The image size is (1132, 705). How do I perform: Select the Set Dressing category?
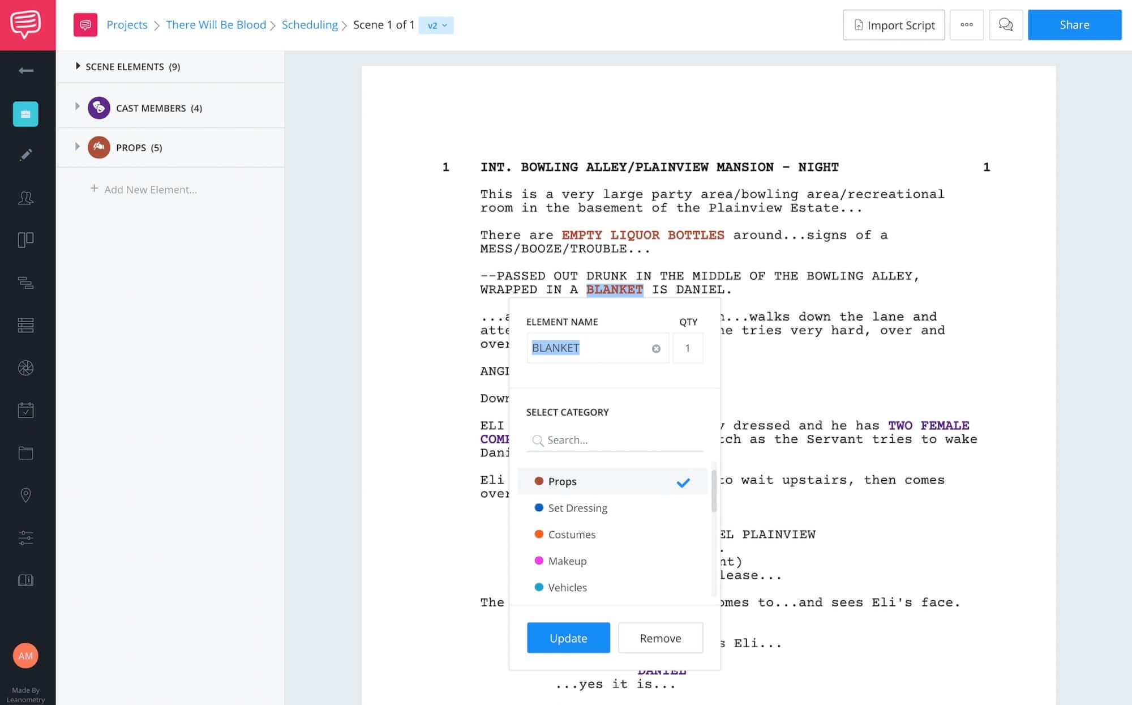[612, 508]
